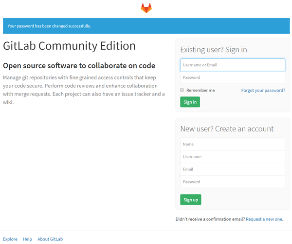
Task: Select the Username field in sign-up form
Action: tap(233, 157)
